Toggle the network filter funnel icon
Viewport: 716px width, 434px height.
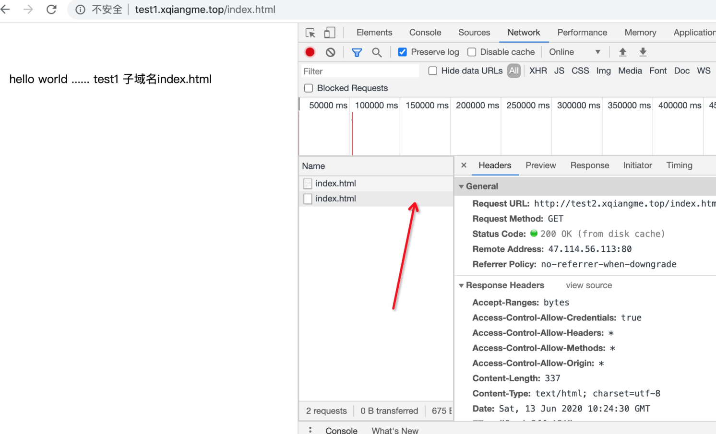pyautogui.click(x=357, y=52)
